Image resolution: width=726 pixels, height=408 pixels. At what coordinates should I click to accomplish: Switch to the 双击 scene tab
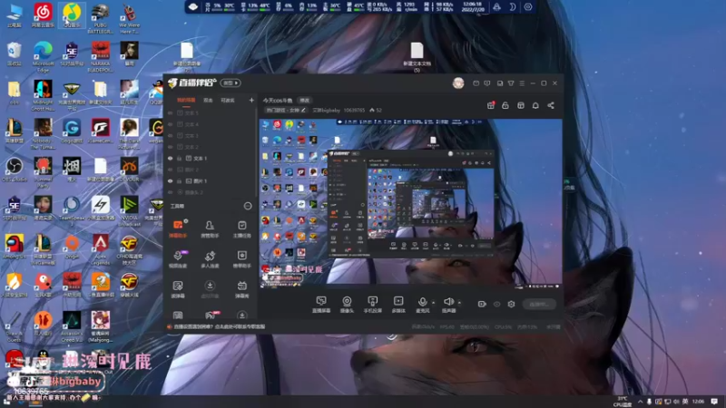[208, 100]
